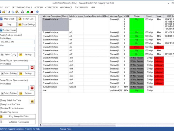Click the switch IPv4 Address field 192.168.0.240
174x131 pixels.
[x=17, y=42]
